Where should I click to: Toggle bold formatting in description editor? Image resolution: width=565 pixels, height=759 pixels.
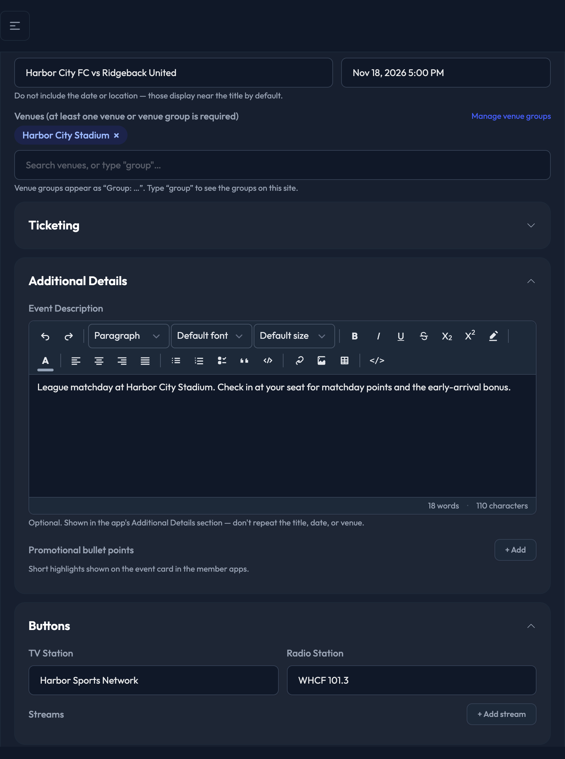click(355, 336)
